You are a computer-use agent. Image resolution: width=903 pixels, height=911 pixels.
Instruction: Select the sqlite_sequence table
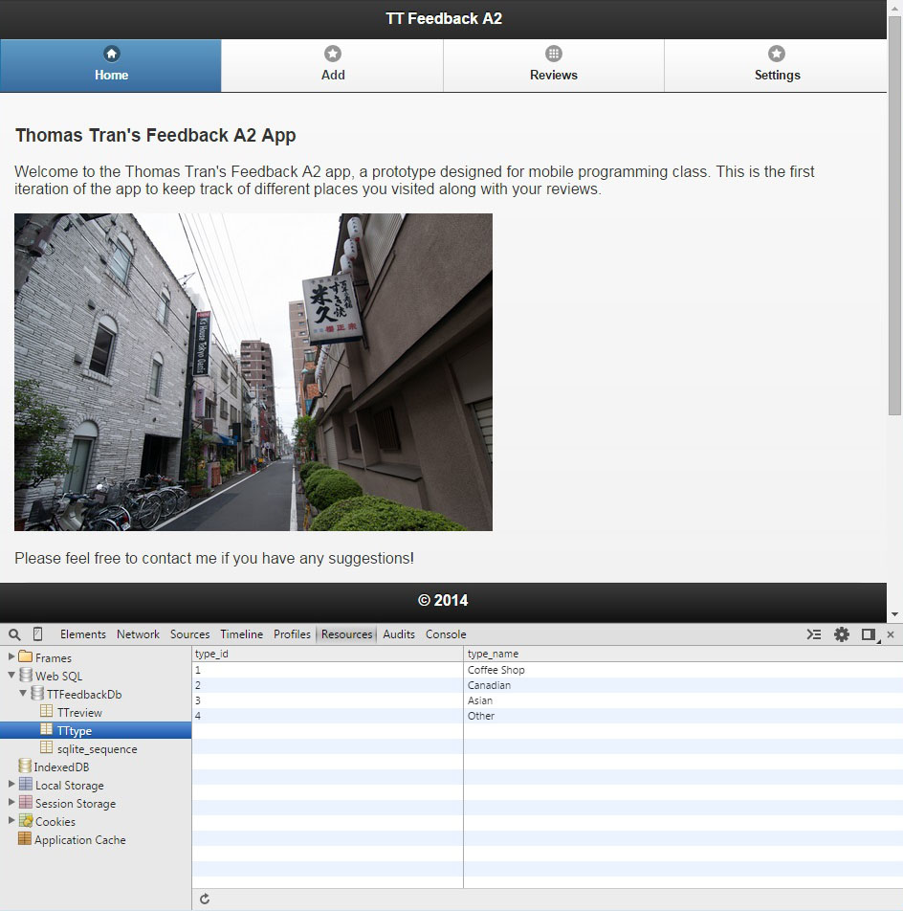coord(97,749)
